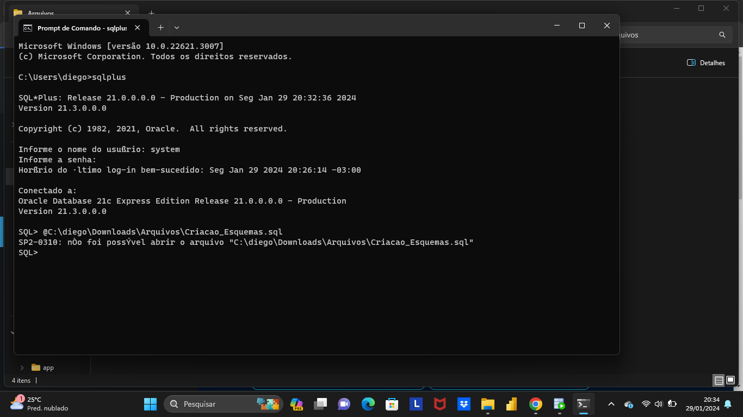Expand the app folder tree node
The image size is (743, 417).
click(22, 368)
